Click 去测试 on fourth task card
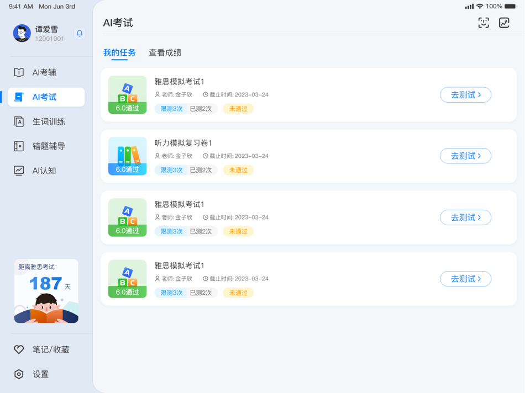 465,279
